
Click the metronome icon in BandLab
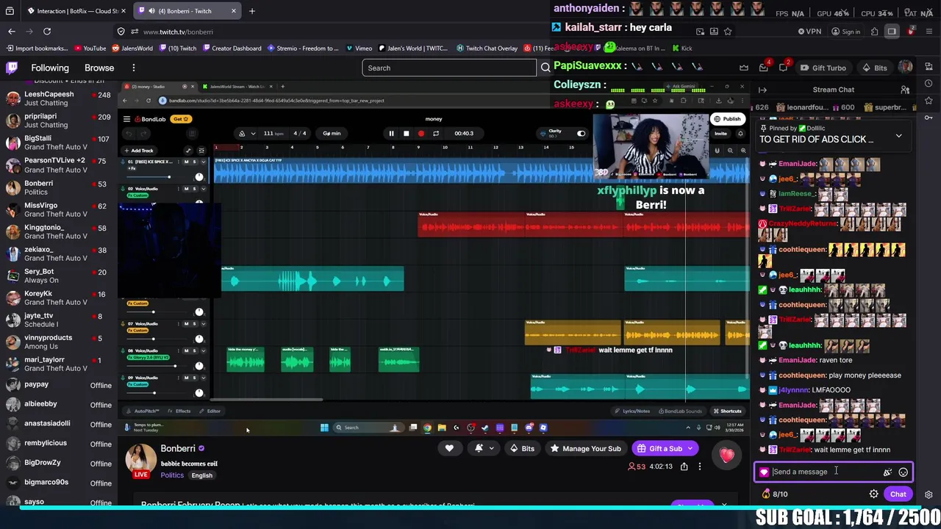[x=242, y=134]
